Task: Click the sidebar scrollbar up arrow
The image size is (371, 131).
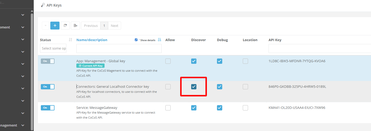Action: click(x=32, y=11)
